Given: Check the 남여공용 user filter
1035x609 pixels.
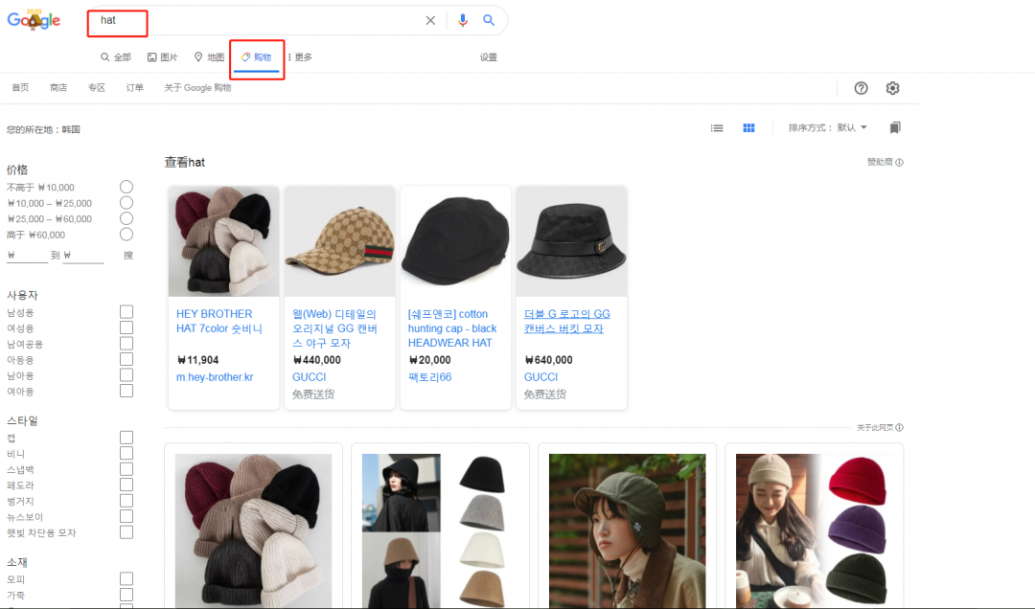Looking at the screenshot, I should point(126,344).
